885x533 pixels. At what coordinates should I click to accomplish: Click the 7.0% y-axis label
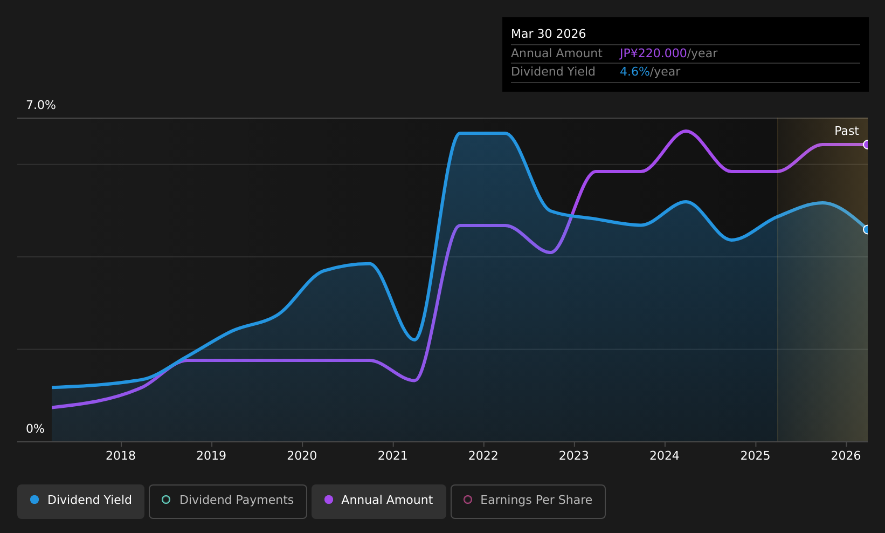tap(41, 105)
